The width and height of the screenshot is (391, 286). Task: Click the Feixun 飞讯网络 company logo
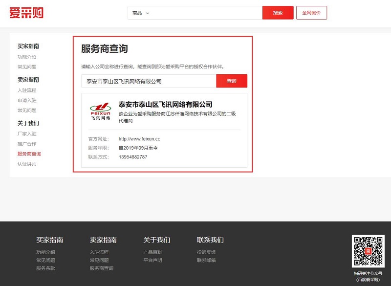101,111
